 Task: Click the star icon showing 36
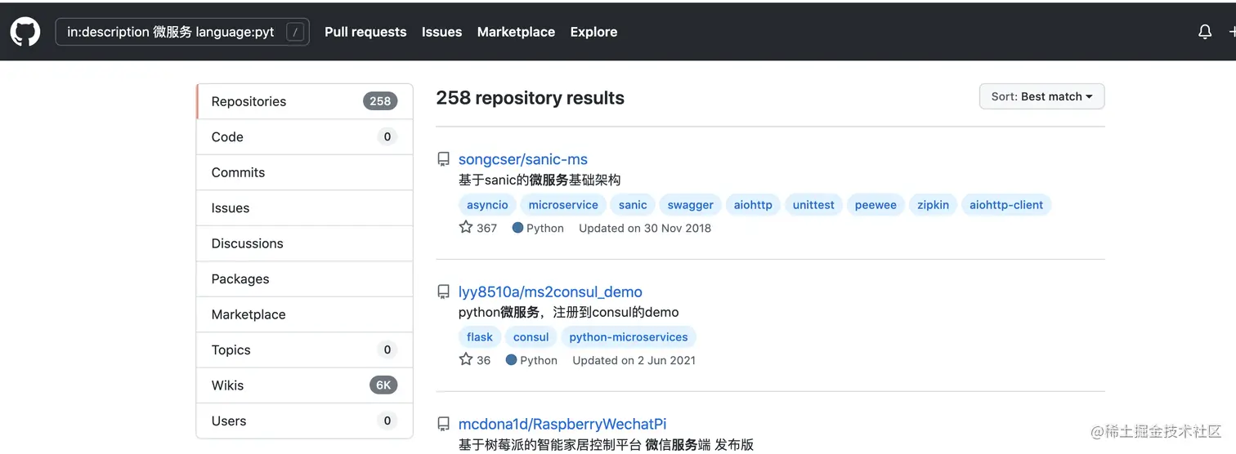pos(466,359)
